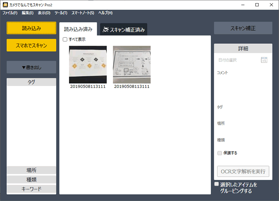This screenshot has height=201, width=279.
Task: Expand the 場所 section in sidebar
Action: click(x=31, y=170)
